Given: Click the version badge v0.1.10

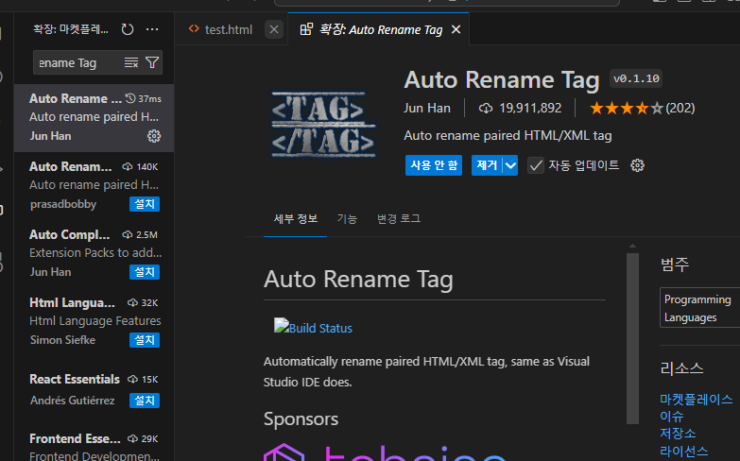Looking at the screenshot, I should click(x=636, y=78).
